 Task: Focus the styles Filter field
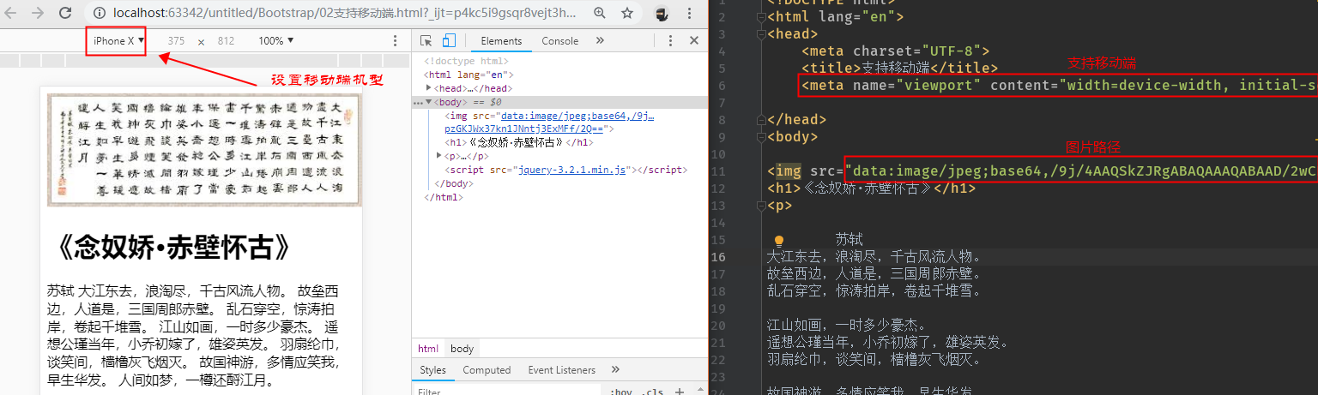506,391
